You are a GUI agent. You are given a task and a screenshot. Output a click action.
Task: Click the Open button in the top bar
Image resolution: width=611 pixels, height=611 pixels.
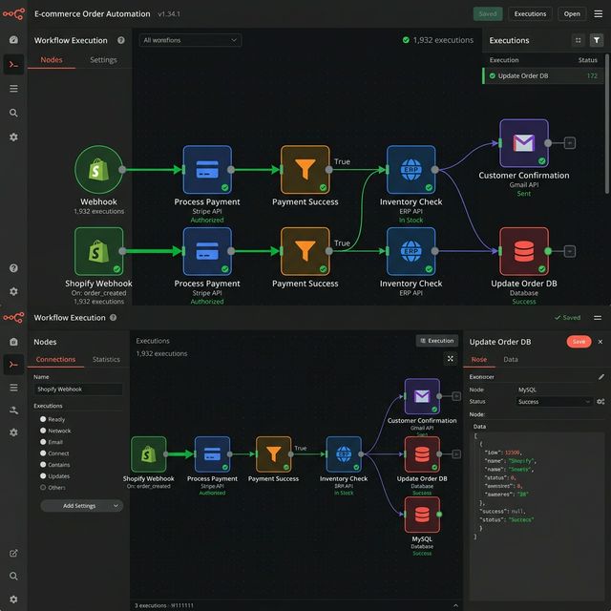point(572,14)
